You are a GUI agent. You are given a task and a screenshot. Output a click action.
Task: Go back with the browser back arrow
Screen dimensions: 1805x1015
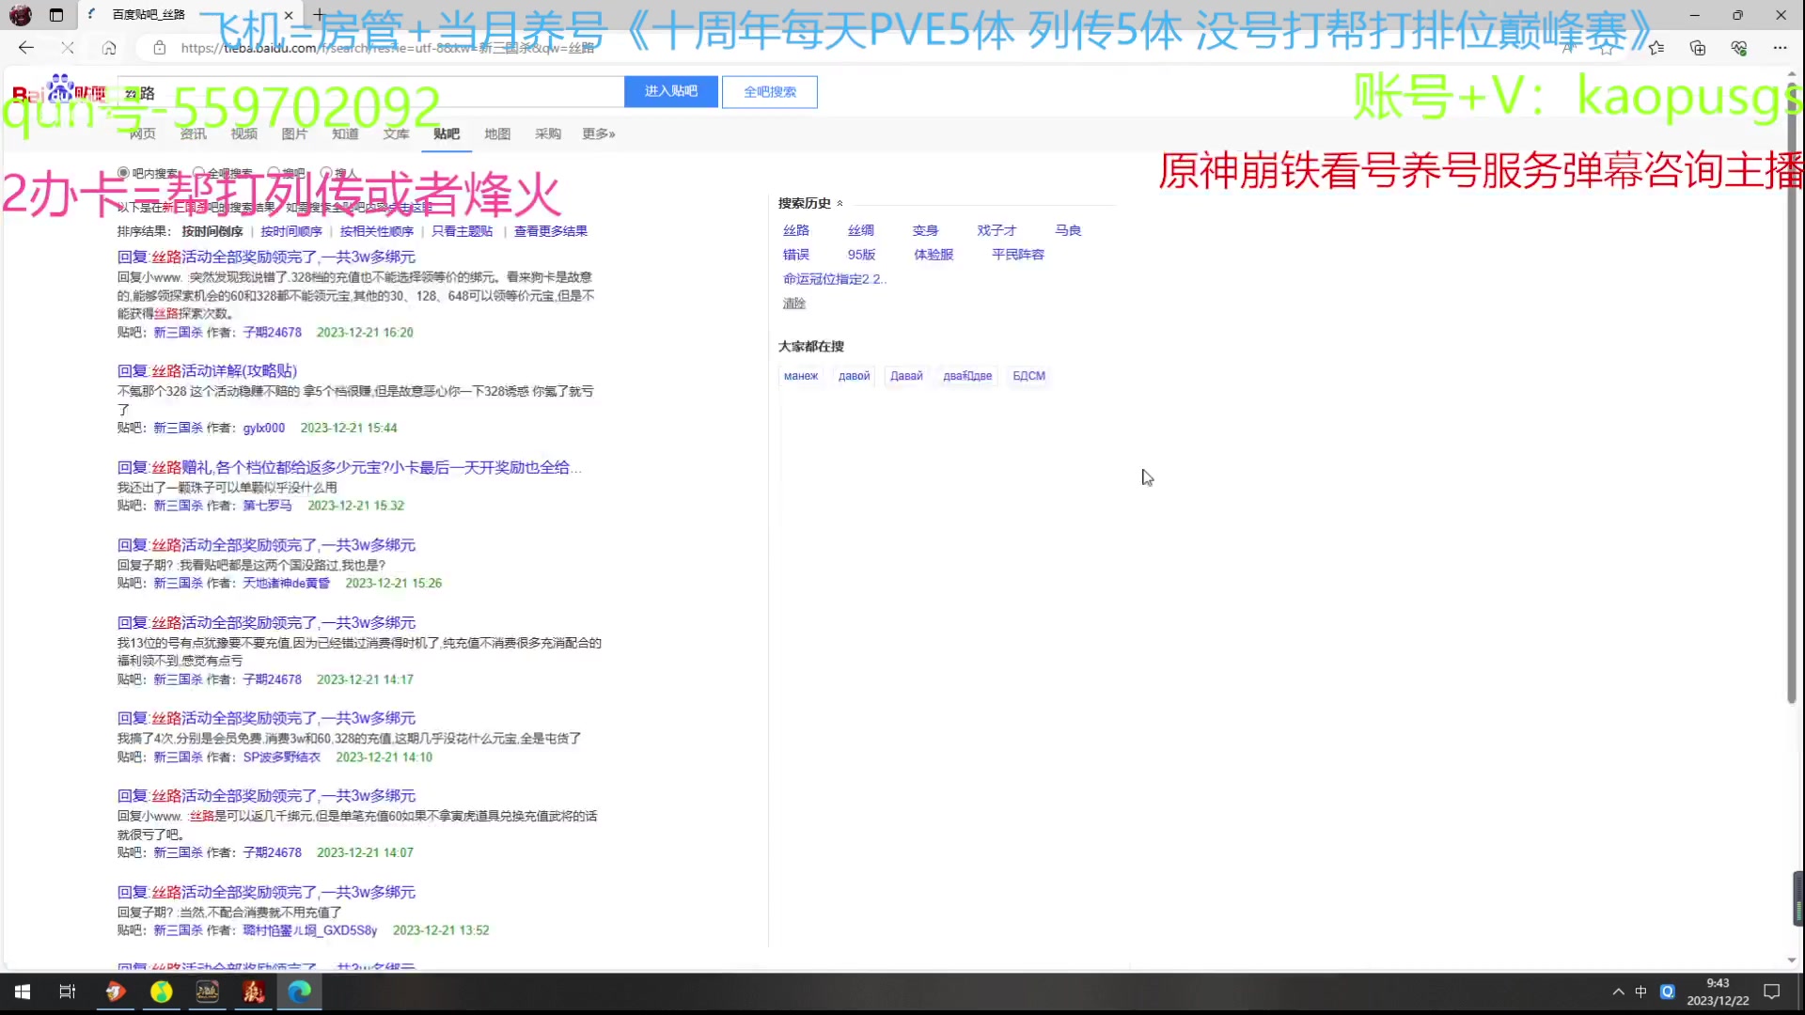[25, 47]
